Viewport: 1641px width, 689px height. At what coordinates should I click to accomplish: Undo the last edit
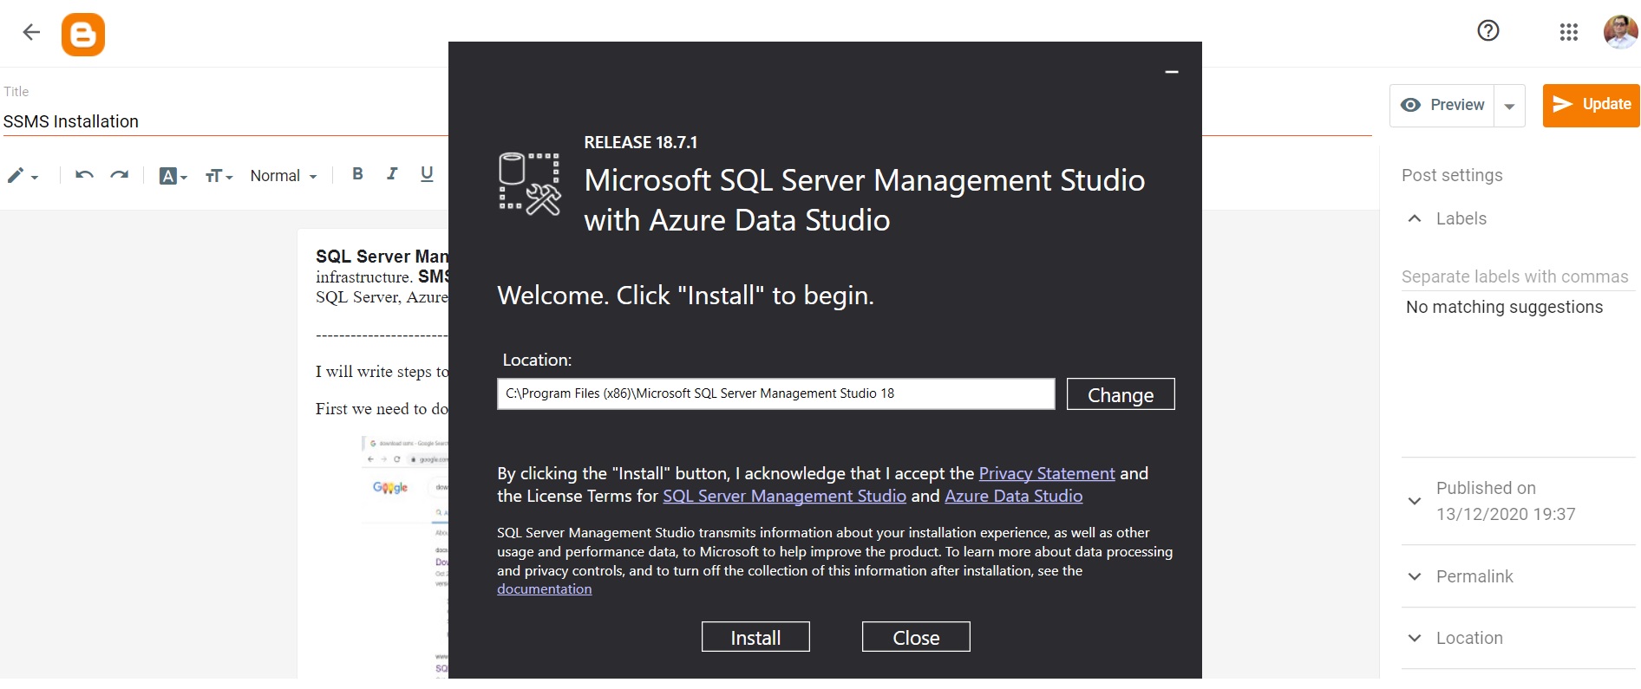click(x=83, y=175)
